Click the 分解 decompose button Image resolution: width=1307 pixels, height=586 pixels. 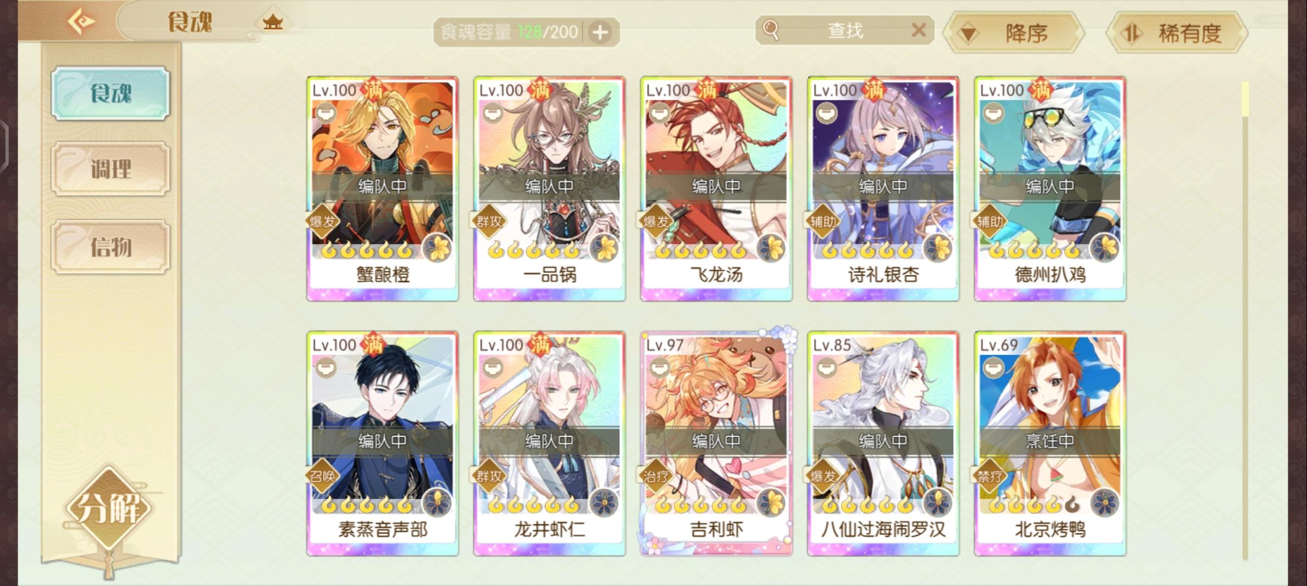click(x=109, y=508)
